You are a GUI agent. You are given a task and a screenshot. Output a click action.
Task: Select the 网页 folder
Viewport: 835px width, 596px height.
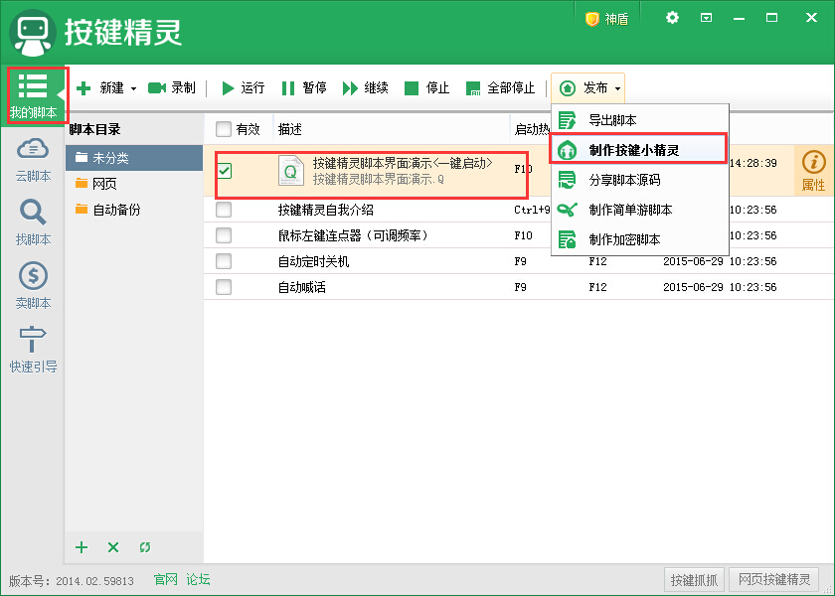134,184
